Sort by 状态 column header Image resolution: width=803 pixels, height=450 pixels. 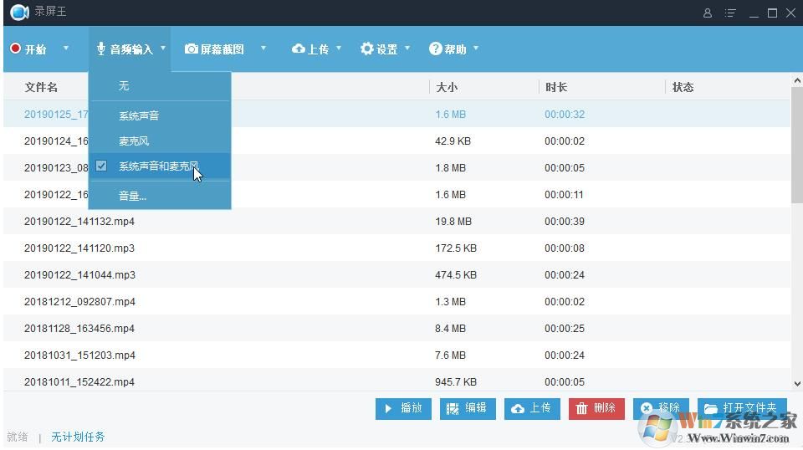(x=683, y=87)
